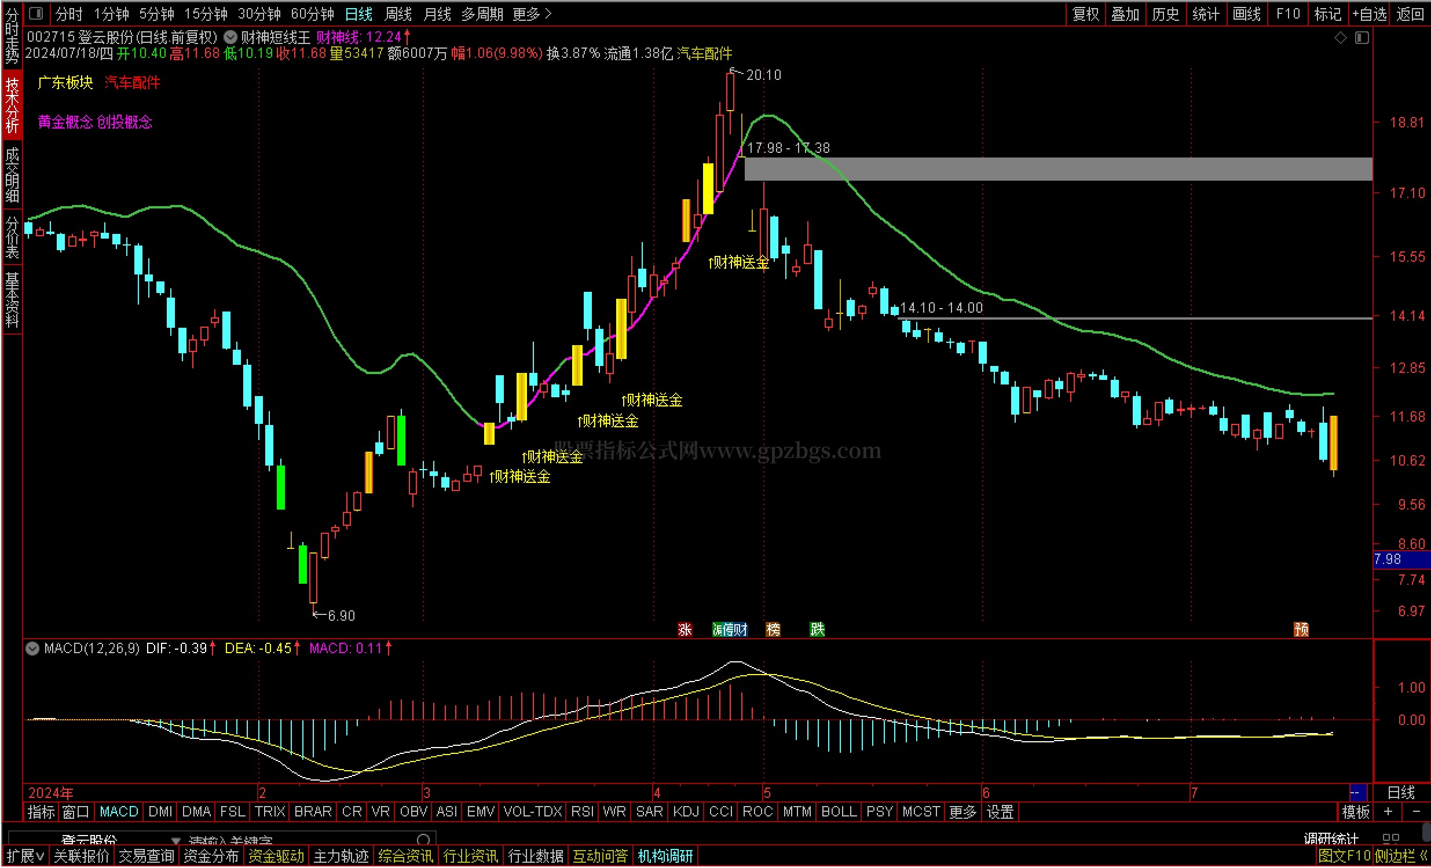Click the 榜 event marker icon
Image resolution: width=1431 pixels, height=868 pixels.
[773, 629]
